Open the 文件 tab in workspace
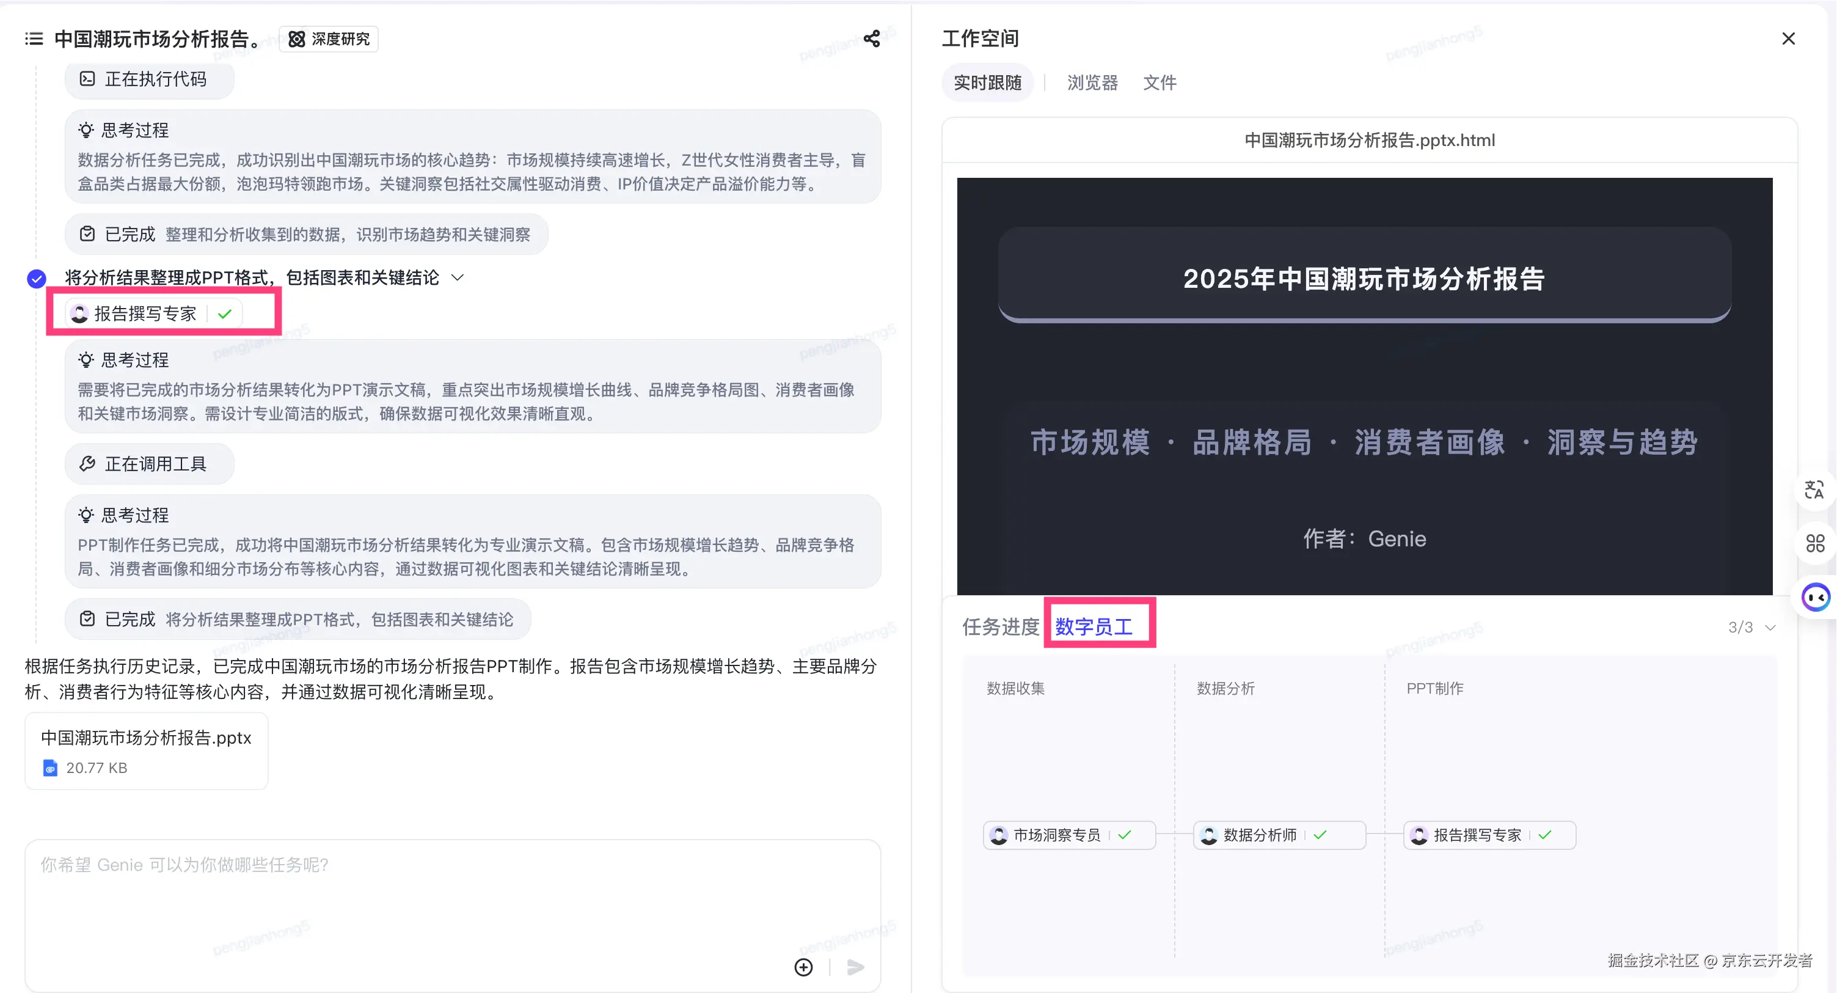The height and width of the screenshot is (993, 1837). coord(1160,82)
